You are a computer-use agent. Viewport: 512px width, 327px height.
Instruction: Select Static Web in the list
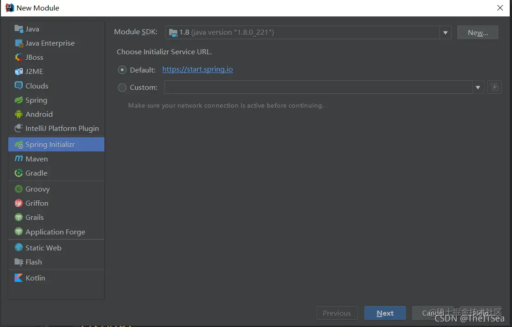click(x=56, y=248)
